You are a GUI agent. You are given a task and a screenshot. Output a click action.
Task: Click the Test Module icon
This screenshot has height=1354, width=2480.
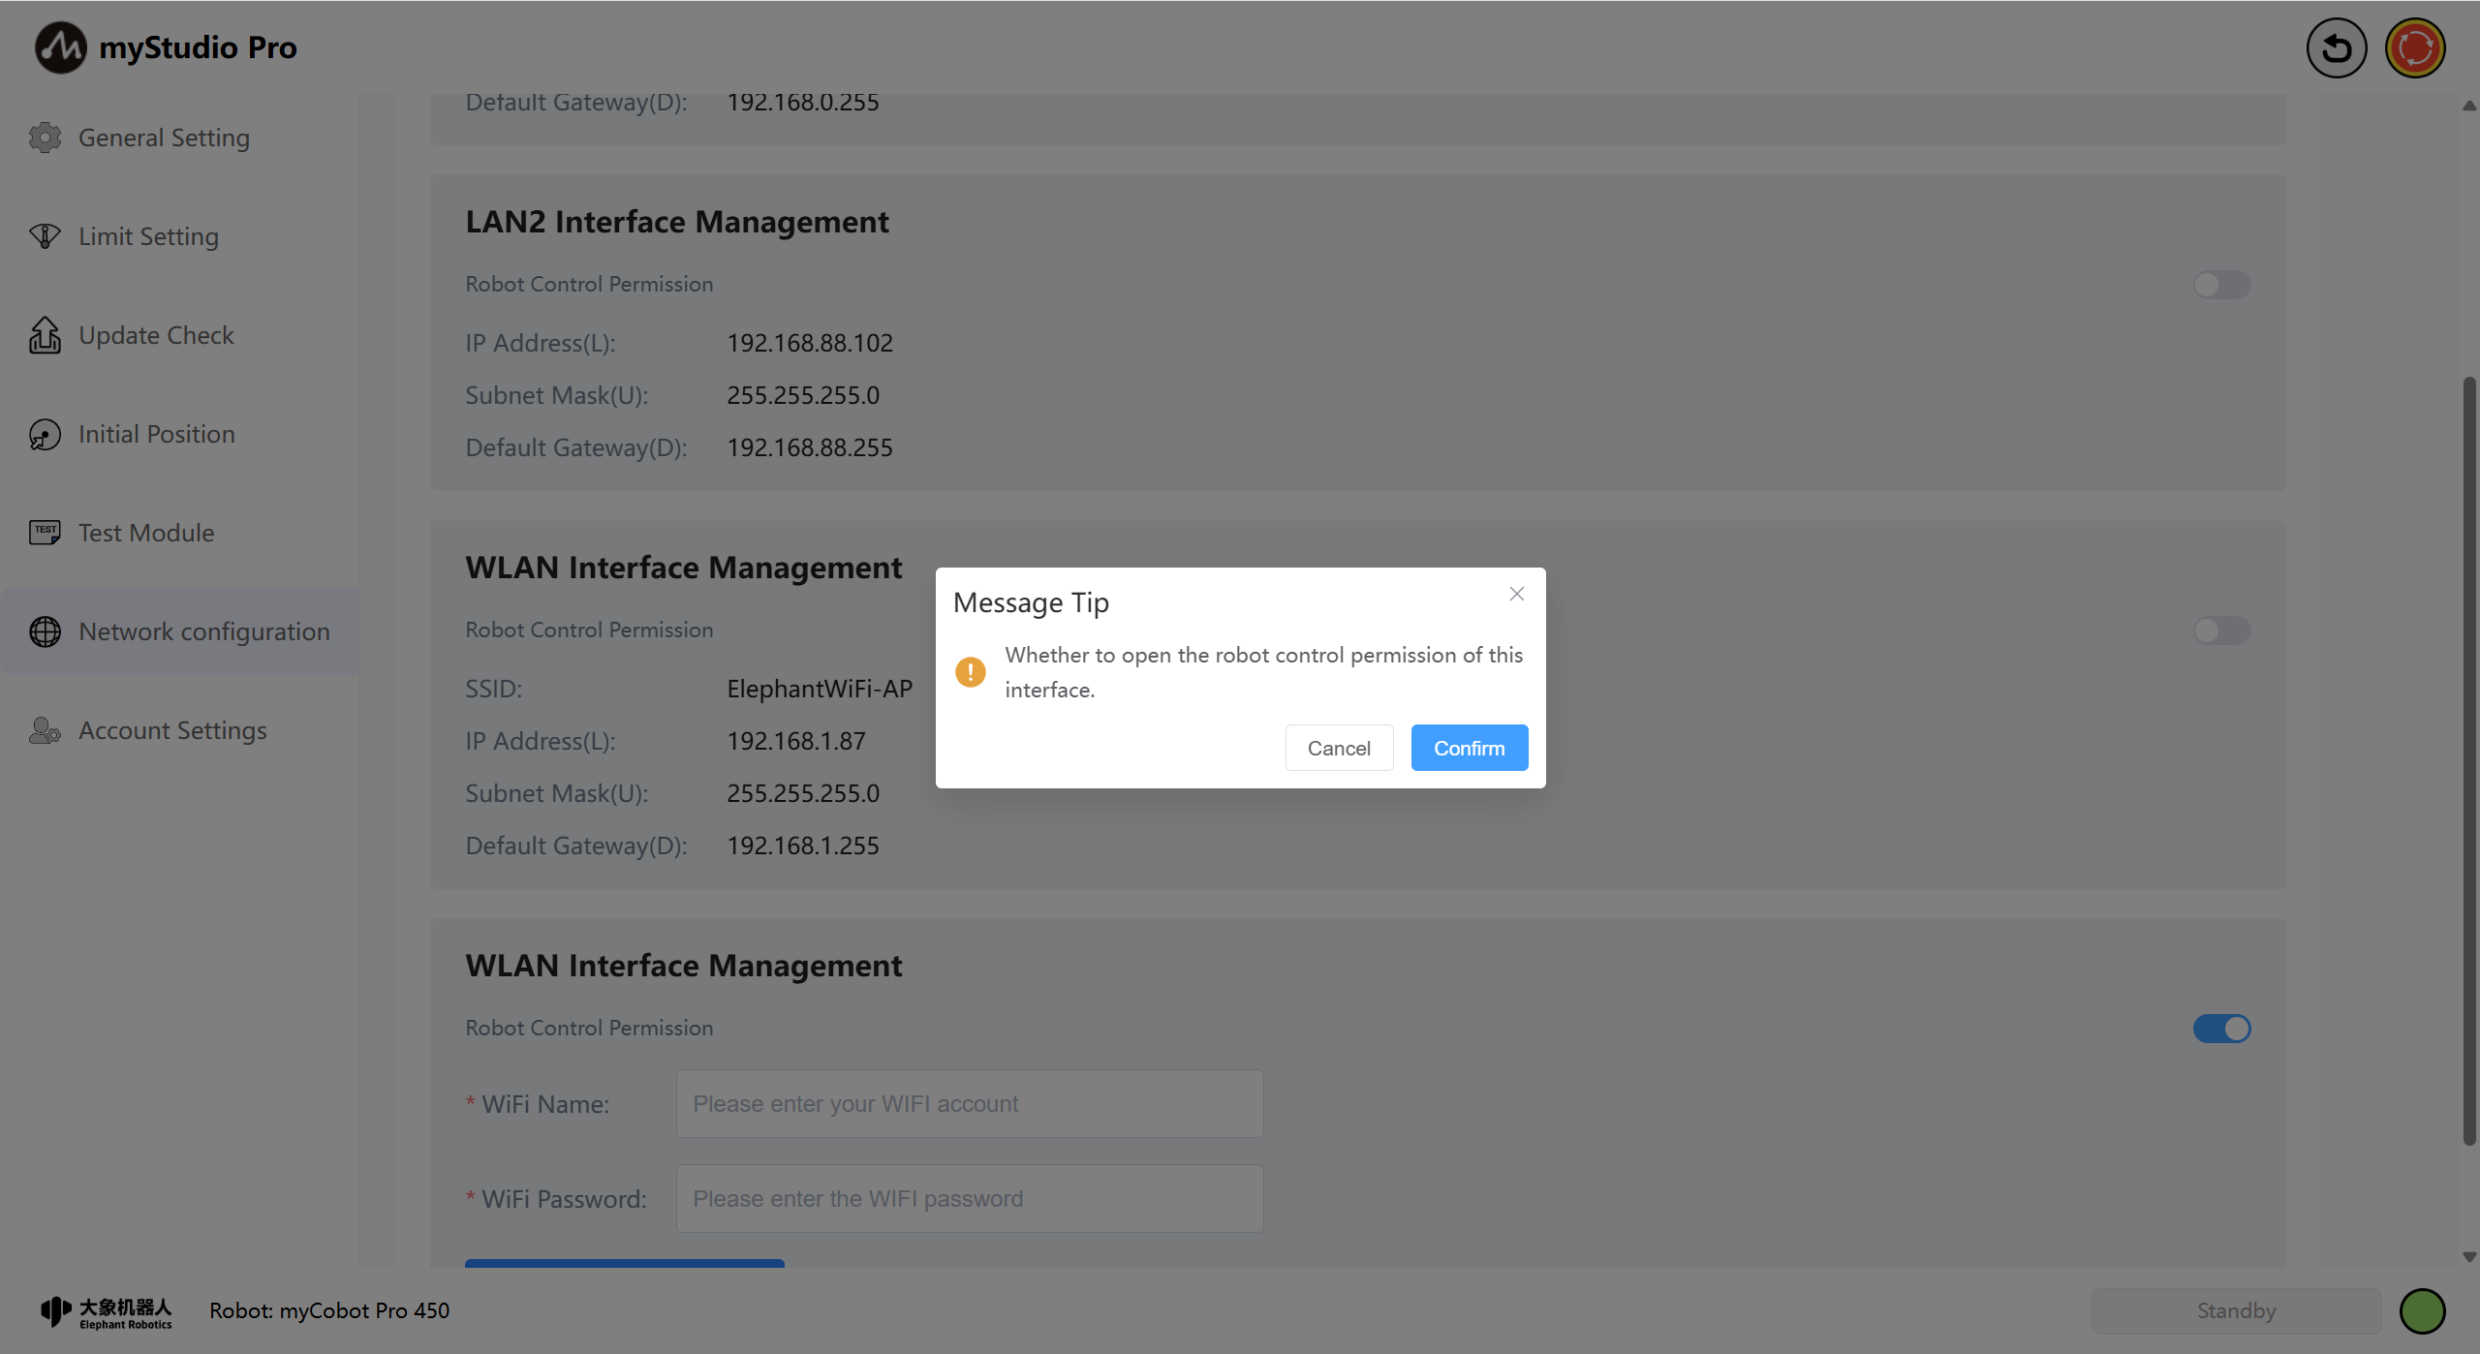pyautogui.click(x=45, y=533)
